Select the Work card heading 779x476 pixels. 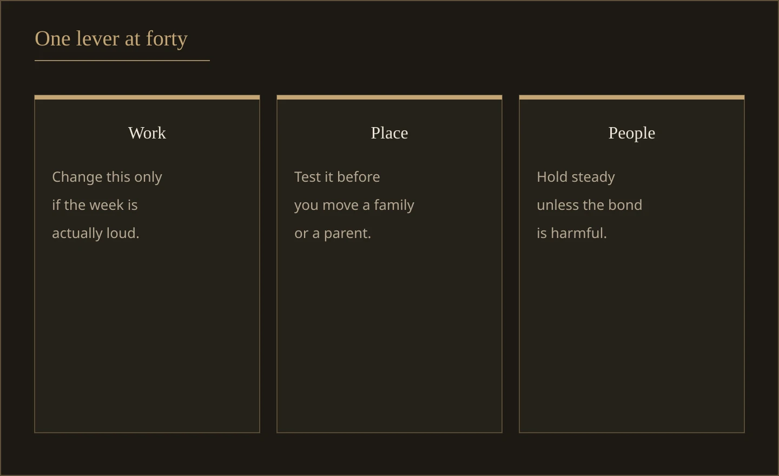pyautogui.click(x=147, y=133)
